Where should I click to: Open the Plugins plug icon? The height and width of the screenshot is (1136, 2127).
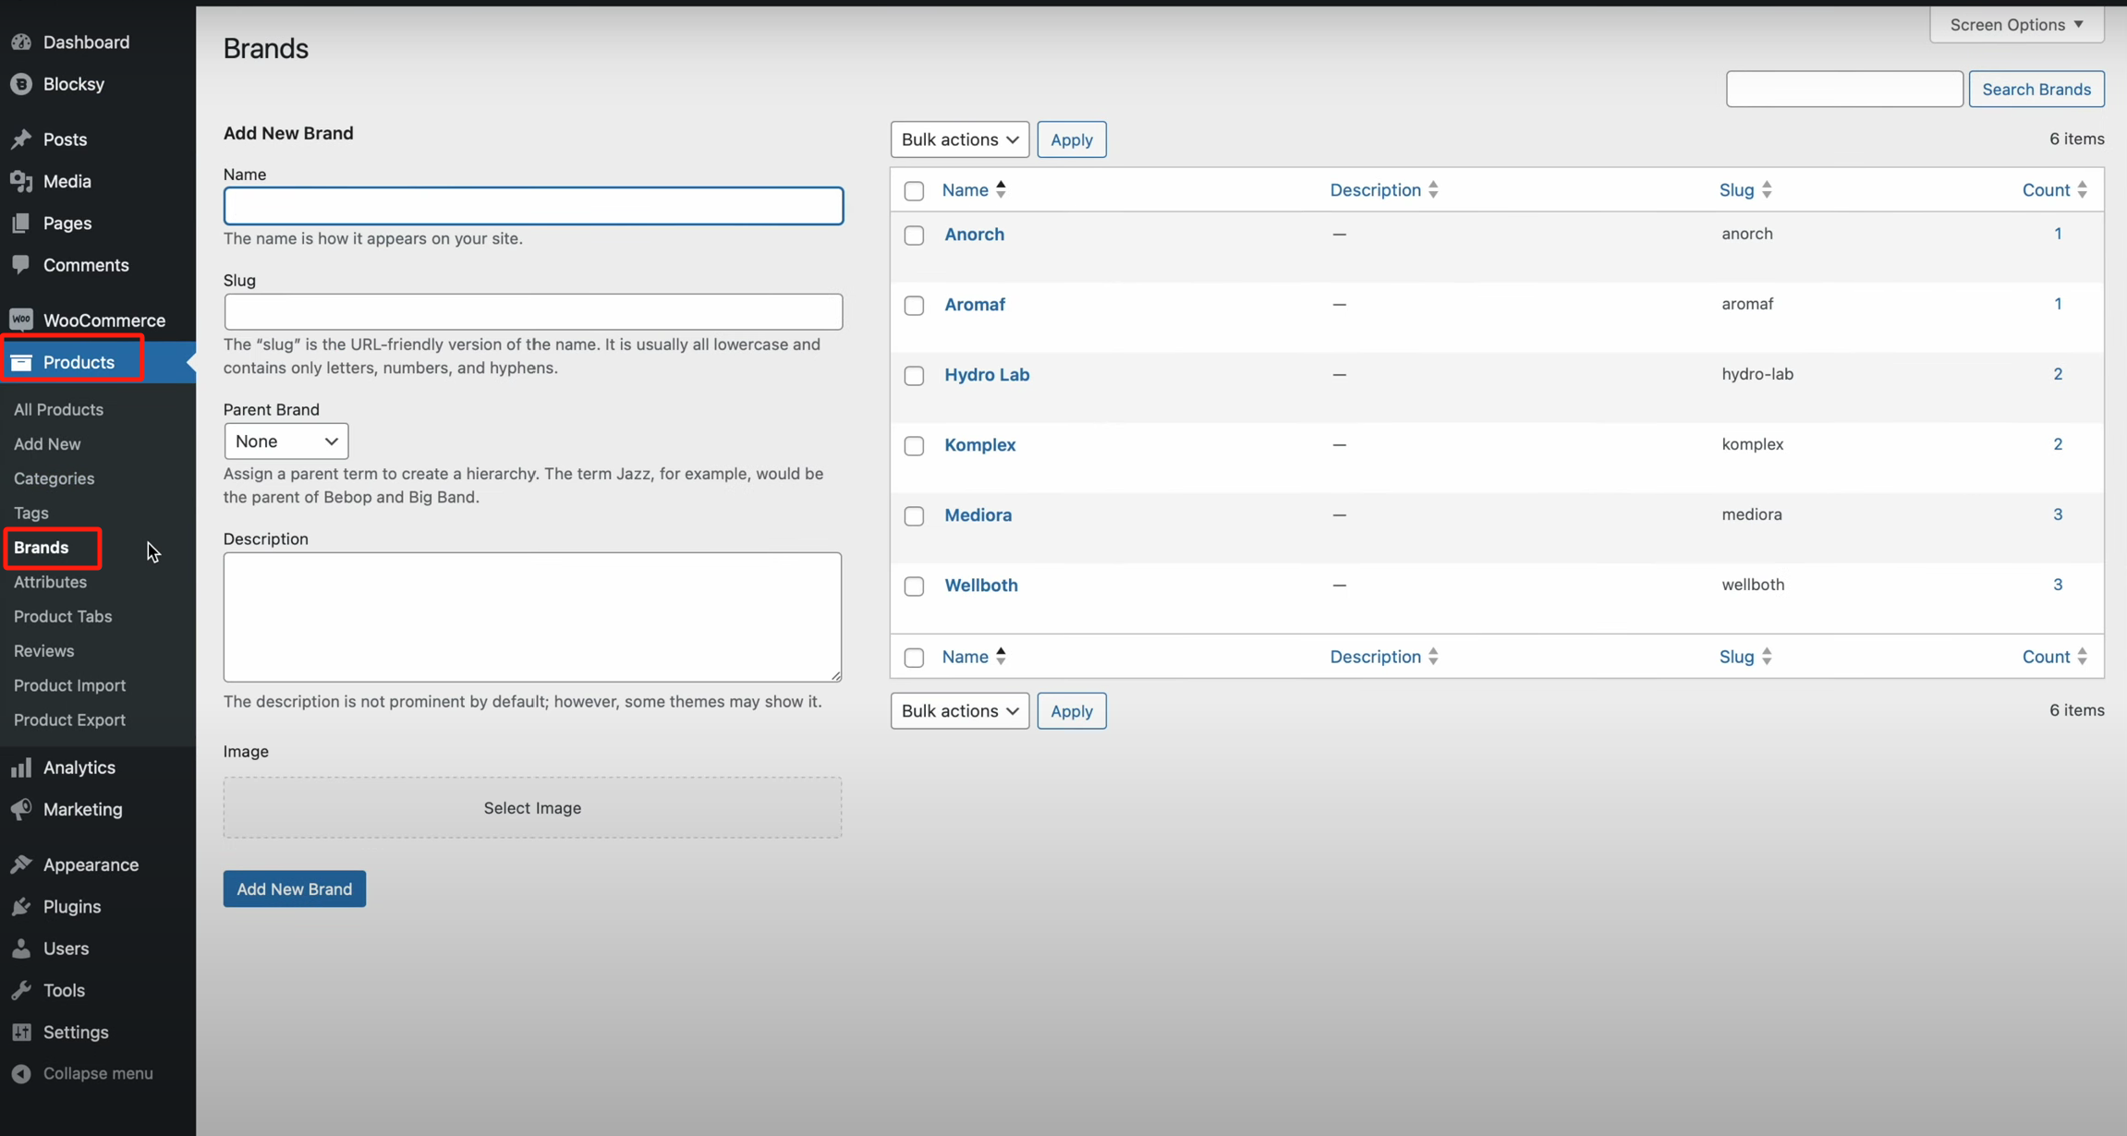tap(21, 907)
